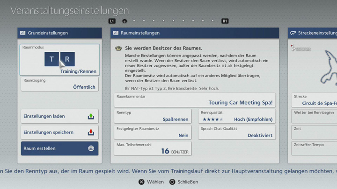The width and height of the screenshot is (337, 189).
Task: Click the R1 shoulder button icon
Action: [225, 21]
